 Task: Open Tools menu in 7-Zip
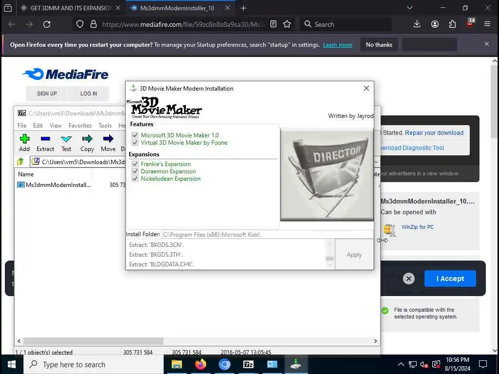click(105, 126)
